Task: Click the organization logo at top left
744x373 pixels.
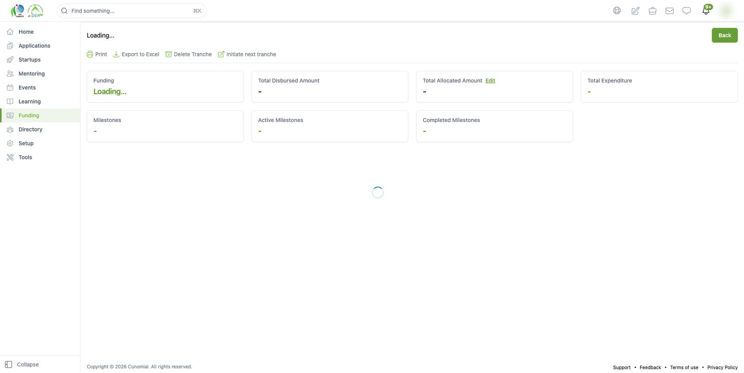Action: 27,11
